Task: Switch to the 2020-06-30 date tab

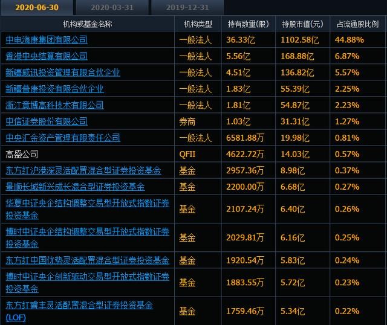Action: pyautogui.click(x=37, y=7)
